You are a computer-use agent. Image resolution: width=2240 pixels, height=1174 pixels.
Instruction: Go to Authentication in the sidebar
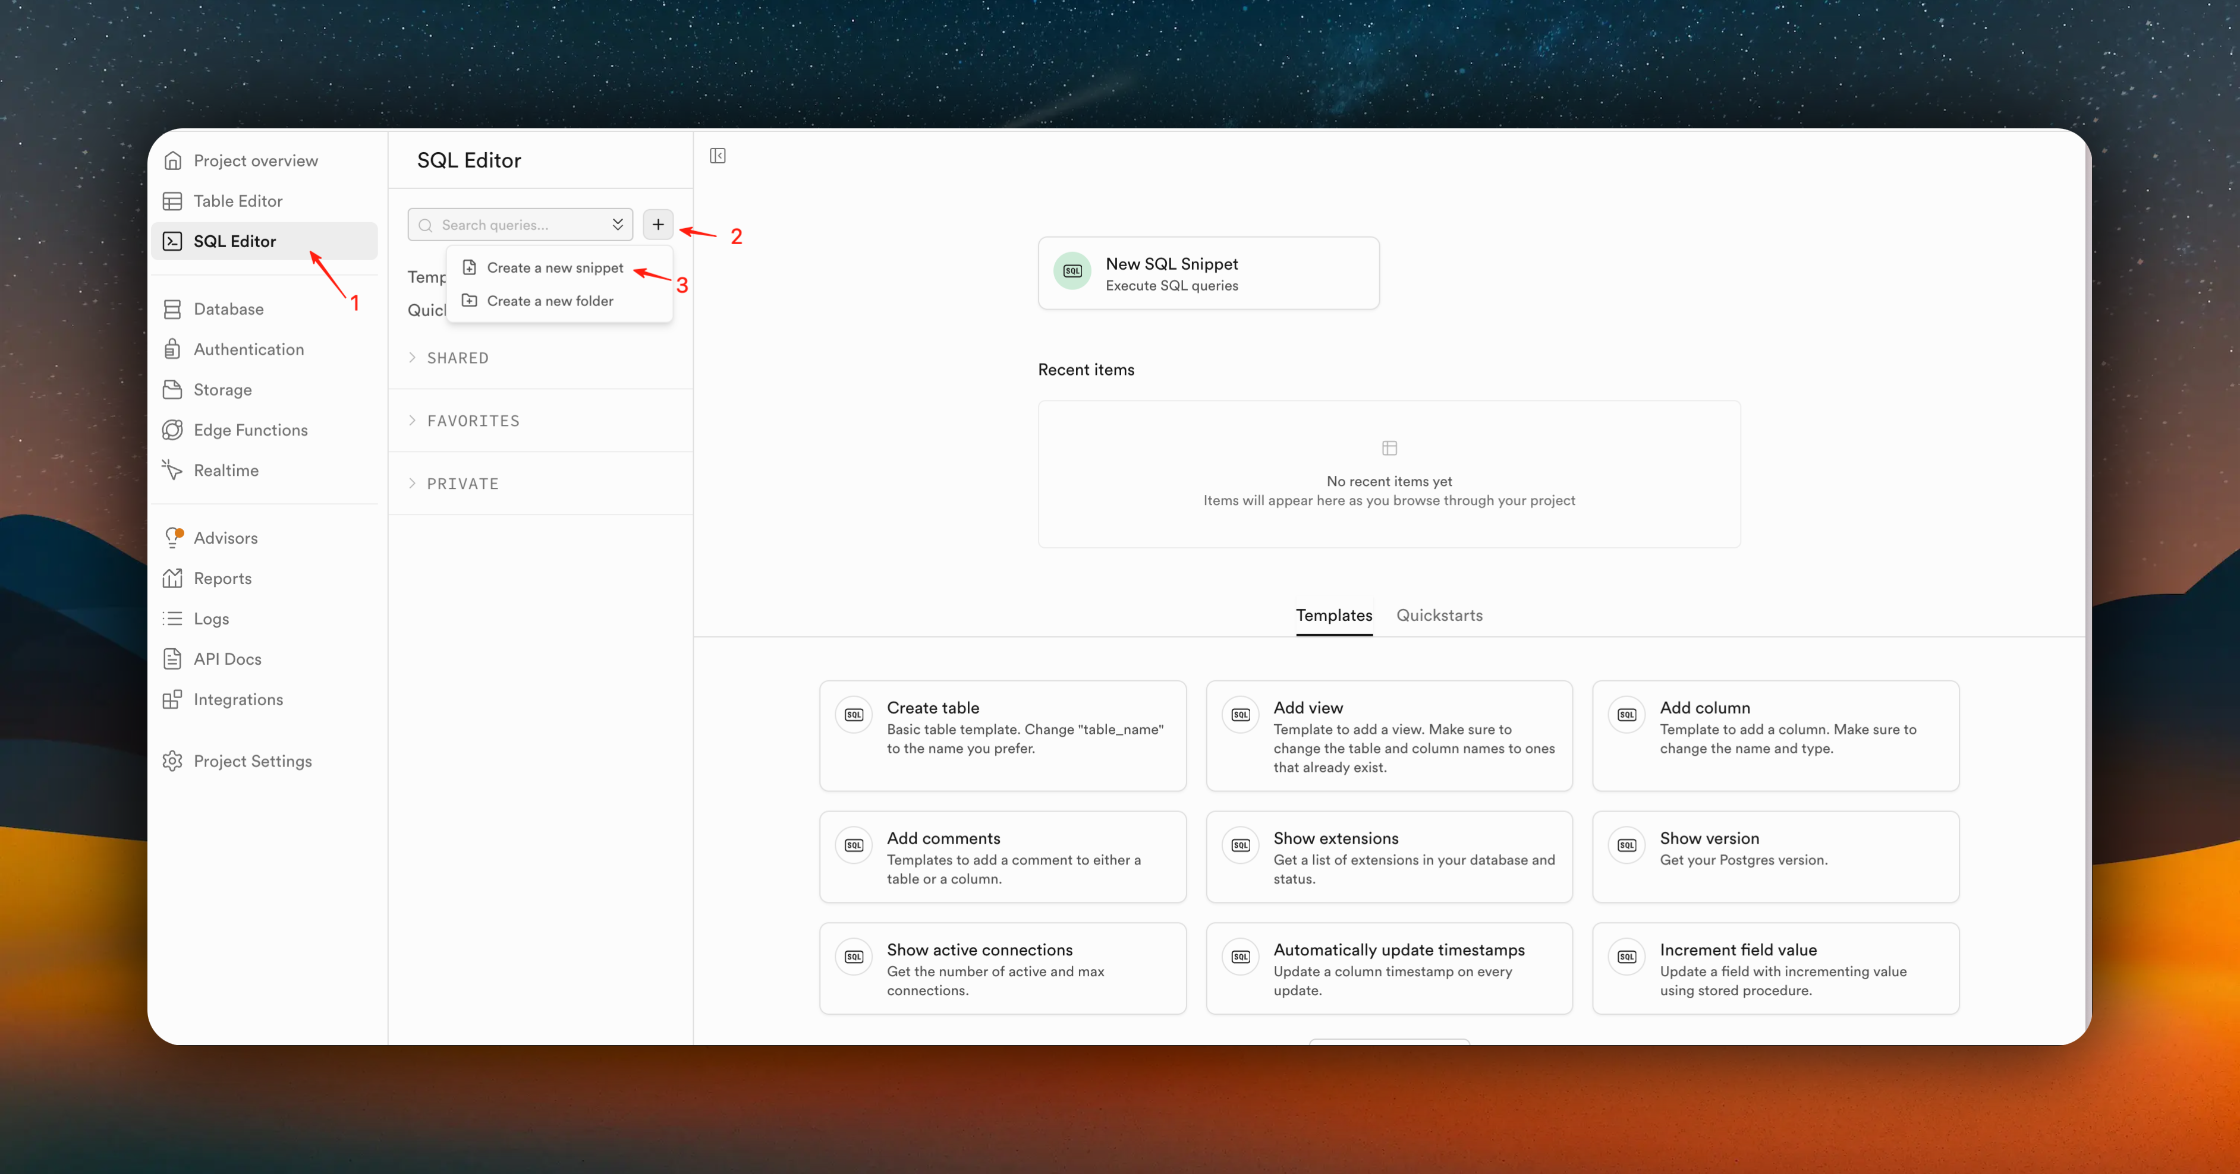(x=248, y=349)
